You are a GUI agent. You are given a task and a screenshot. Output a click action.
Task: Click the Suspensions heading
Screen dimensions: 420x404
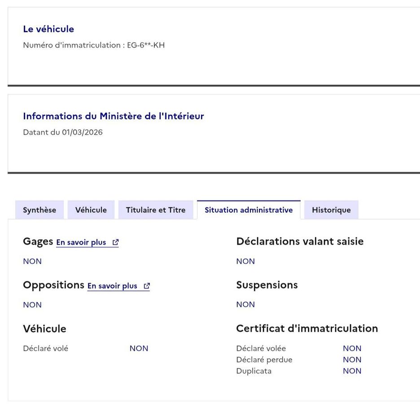point(267,285)
